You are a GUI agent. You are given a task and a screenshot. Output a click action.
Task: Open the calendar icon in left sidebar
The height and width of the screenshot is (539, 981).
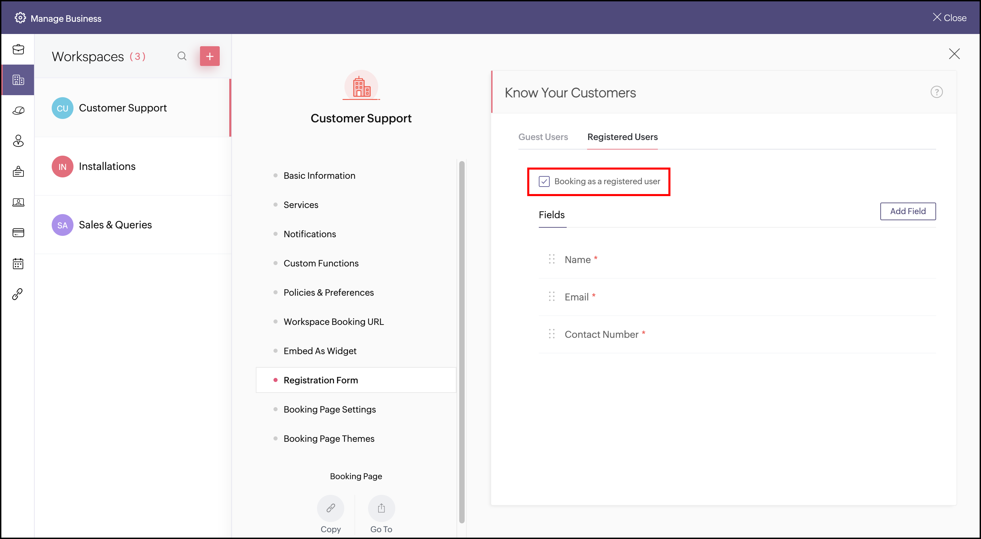(18, 263)
